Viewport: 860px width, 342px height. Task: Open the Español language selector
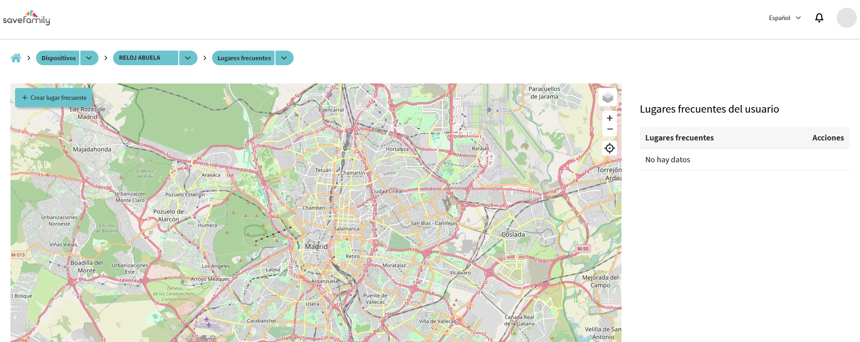(x=785, y=18)
